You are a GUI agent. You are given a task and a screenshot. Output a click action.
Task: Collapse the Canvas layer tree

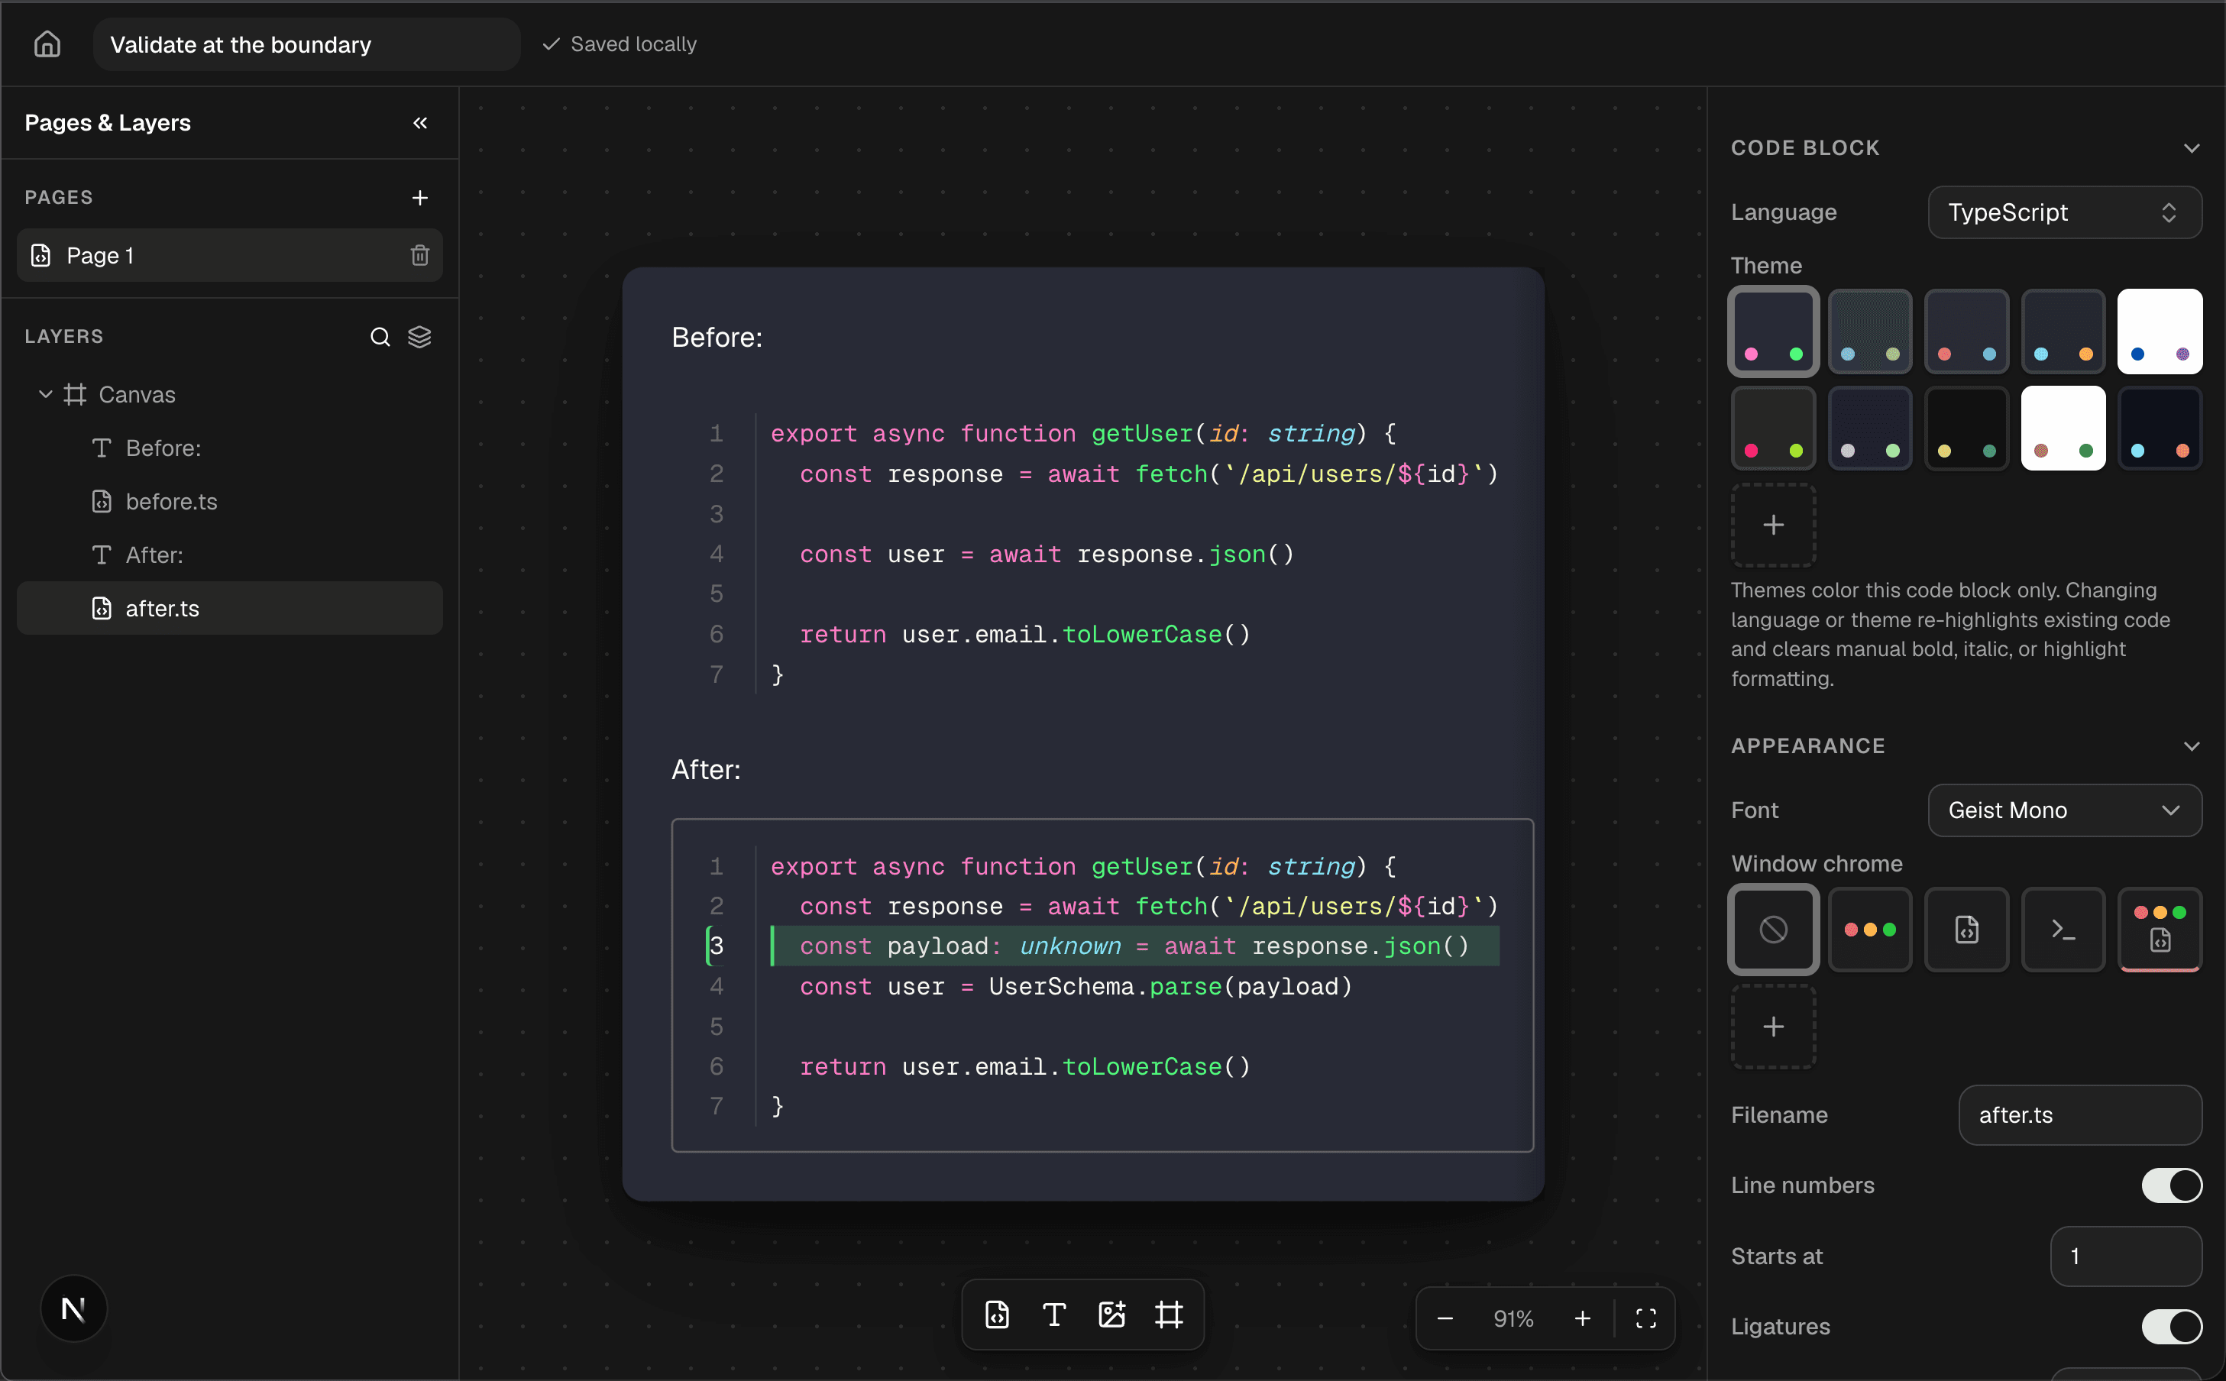[45, 393]
